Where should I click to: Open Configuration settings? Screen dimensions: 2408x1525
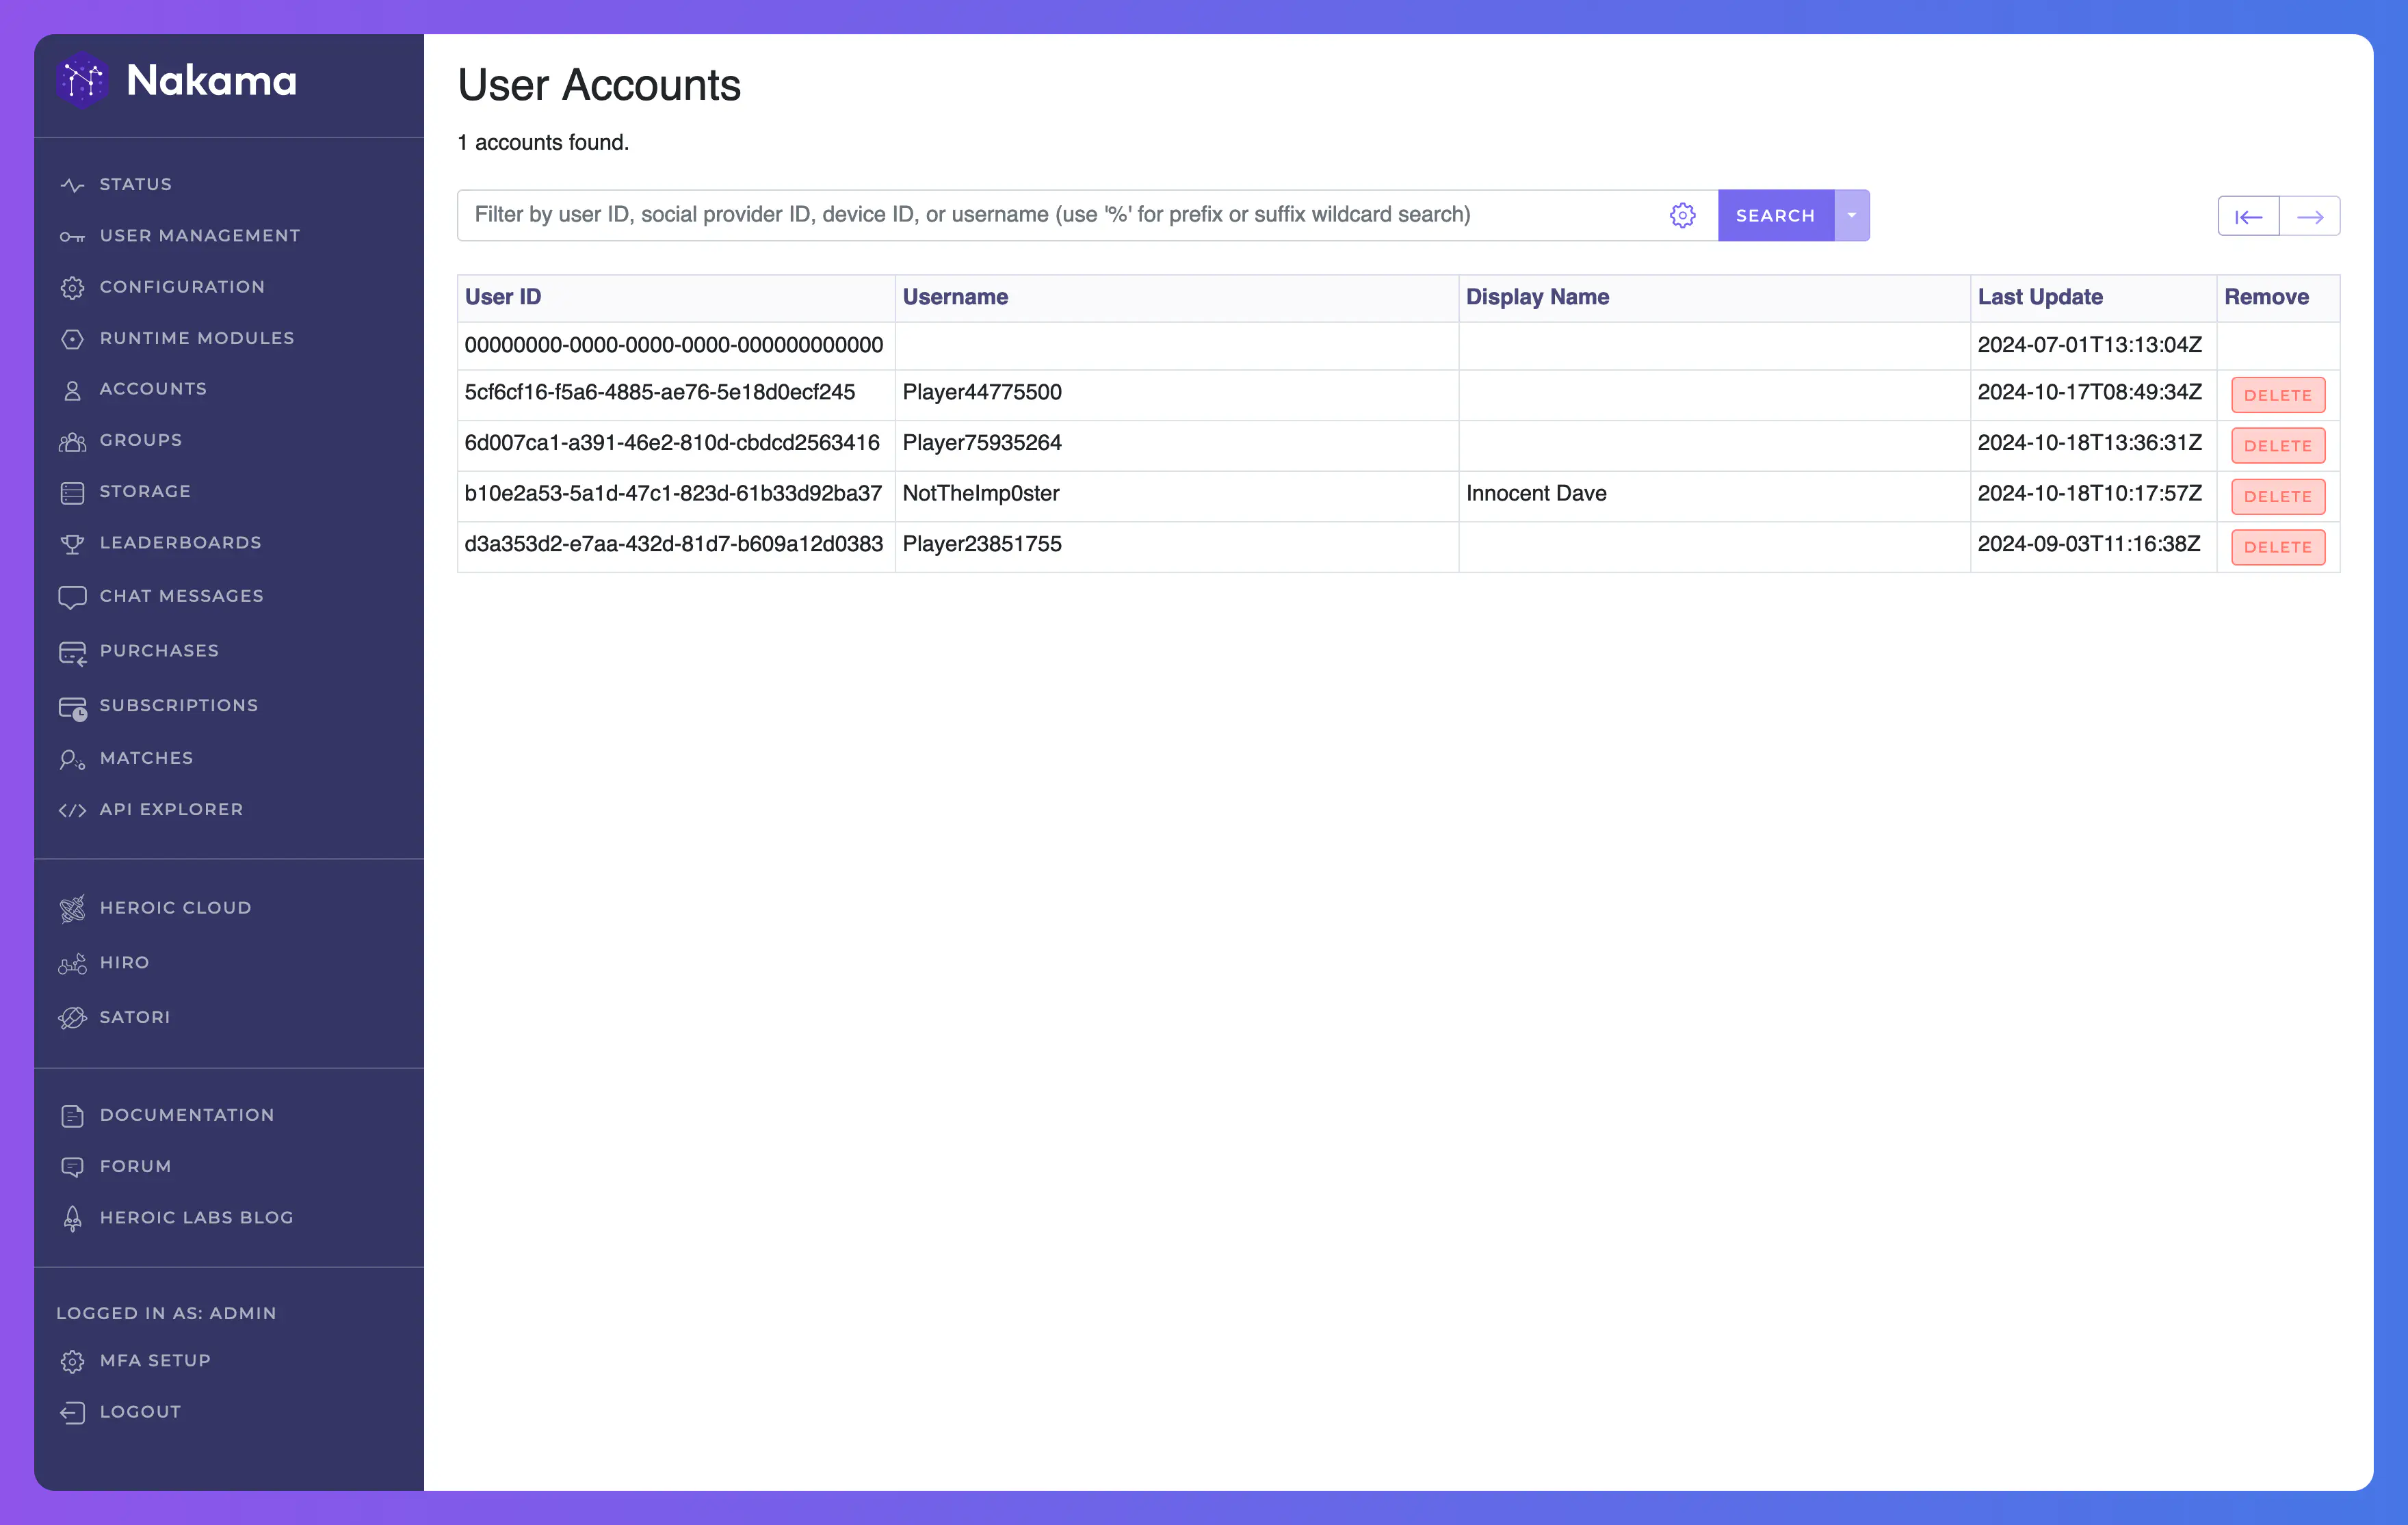point(183,284)
